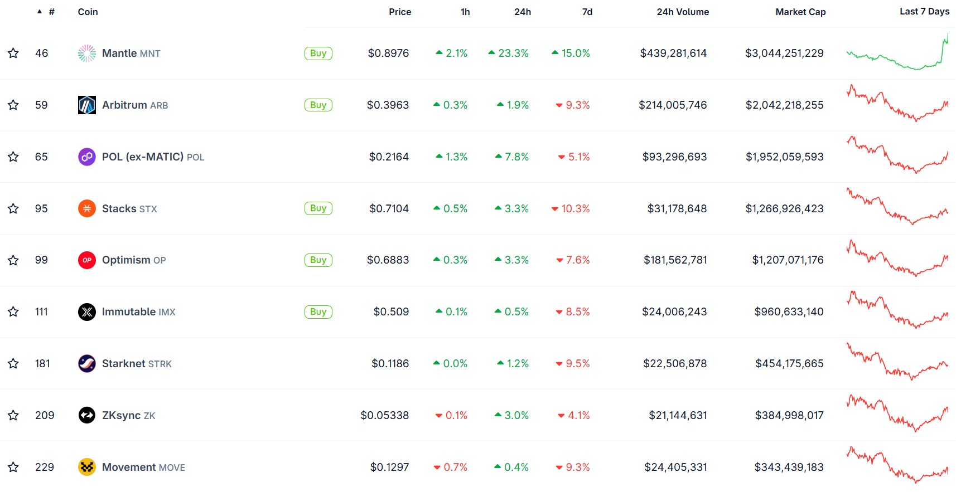
Task: Open the Price column header
Action: point(400,12)
